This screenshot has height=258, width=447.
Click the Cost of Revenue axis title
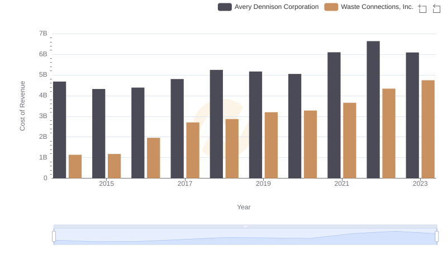click(23, 106)
